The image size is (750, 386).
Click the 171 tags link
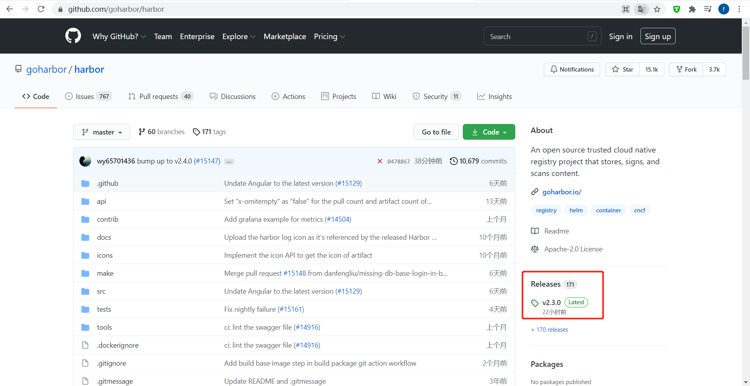point(209,132)
